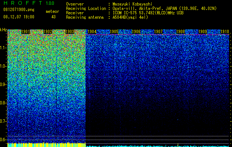The image size is (232, 147).
Task: Click the yellow spike below 1908
Action: tap(178, 144)
